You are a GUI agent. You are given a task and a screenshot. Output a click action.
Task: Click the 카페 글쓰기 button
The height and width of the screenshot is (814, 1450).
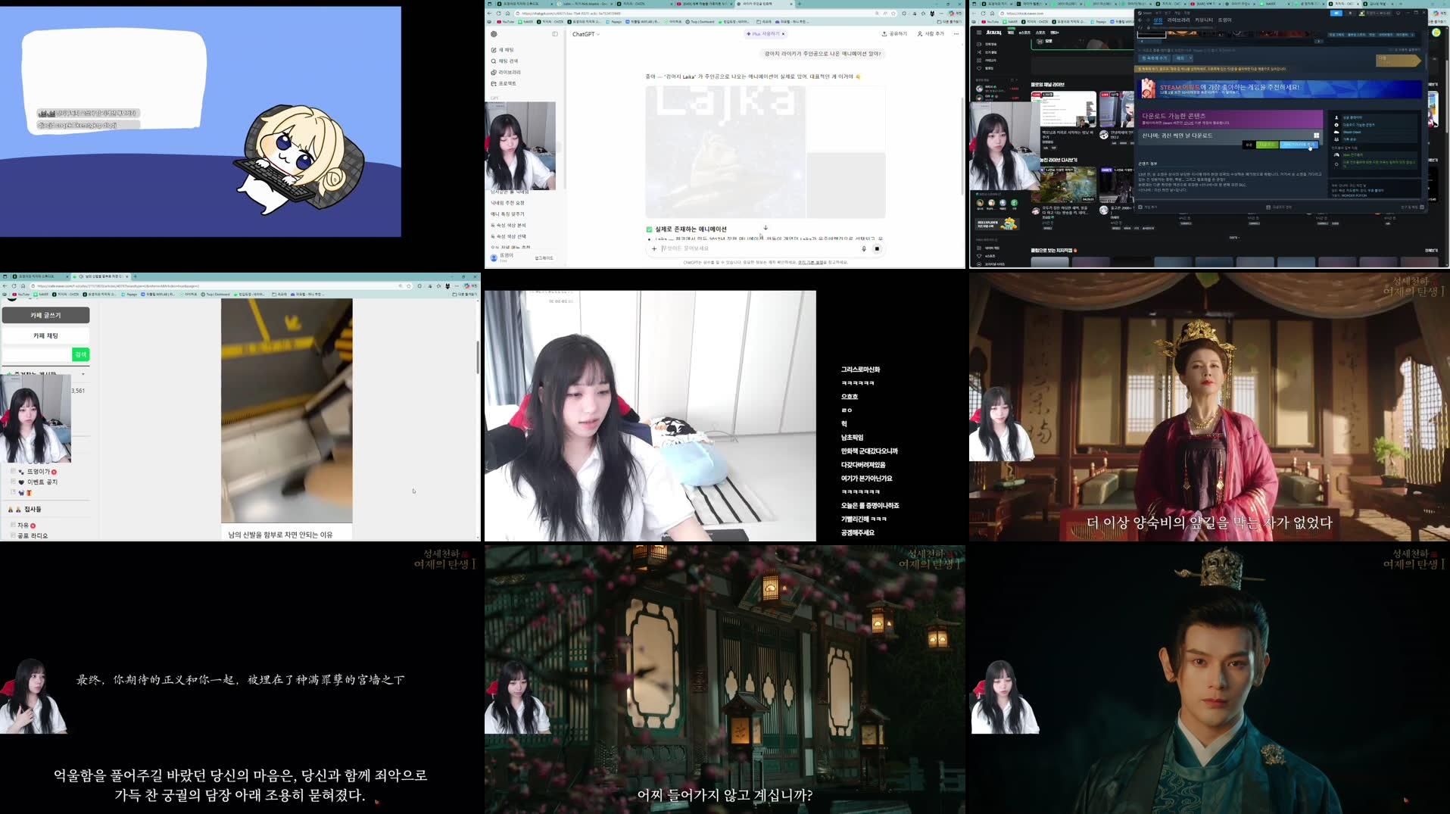pos(45,315)
